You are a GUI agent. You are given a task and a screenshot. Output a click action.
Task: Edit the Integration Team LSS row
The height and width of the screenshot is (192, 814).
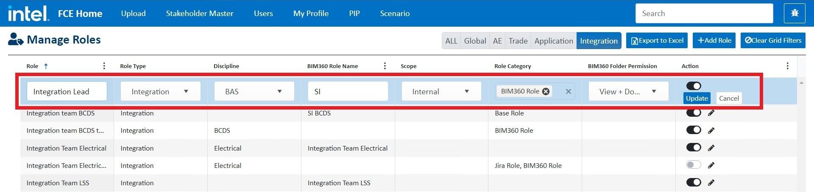[711, 183]
